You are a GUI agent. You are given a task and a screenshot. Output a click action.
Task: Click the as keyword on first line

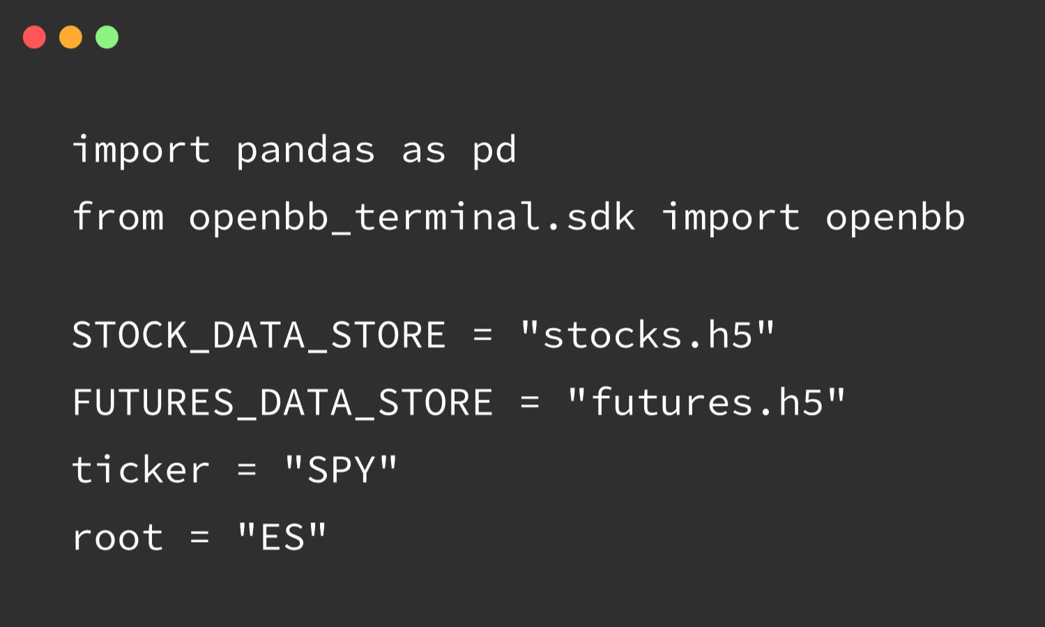tap(423, 150)
